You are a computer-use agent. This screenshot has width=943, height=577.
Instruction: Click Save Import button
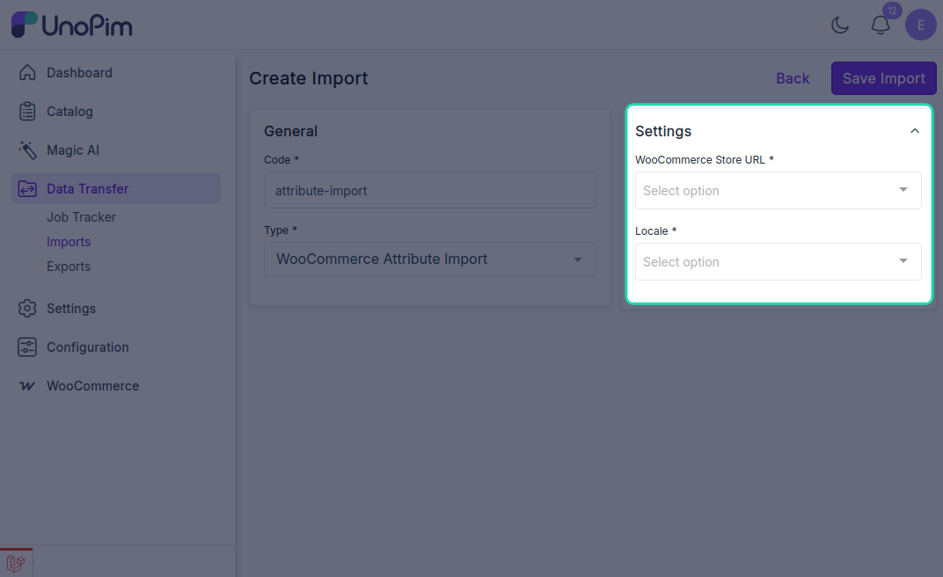click(x=883, y=78)
